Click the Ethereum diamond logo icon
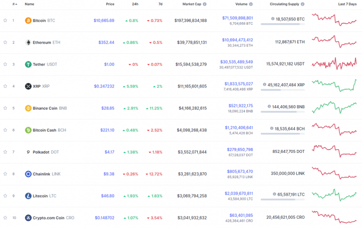362x228 pixels. coord(28,42)
